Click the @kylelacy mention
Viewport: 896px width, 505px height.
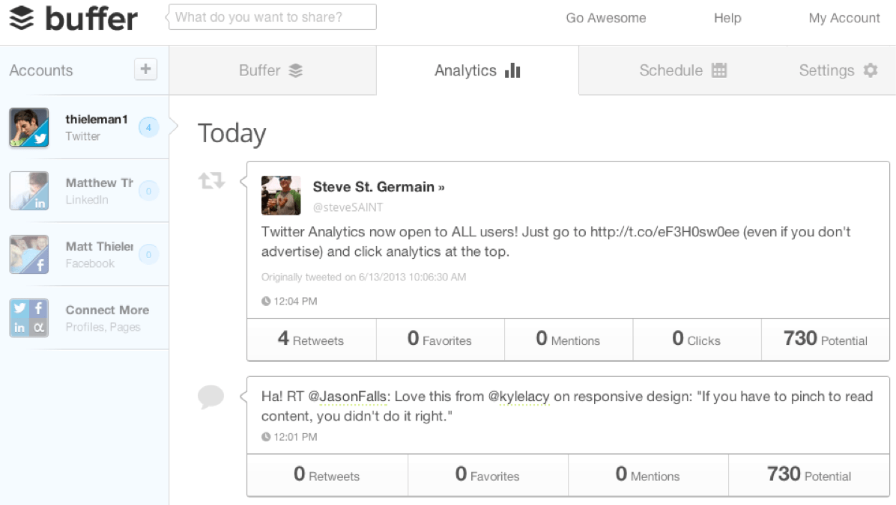(x=518, y=396)
